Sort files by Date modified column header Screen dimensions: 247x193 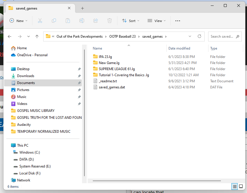[x=179, y=48]
